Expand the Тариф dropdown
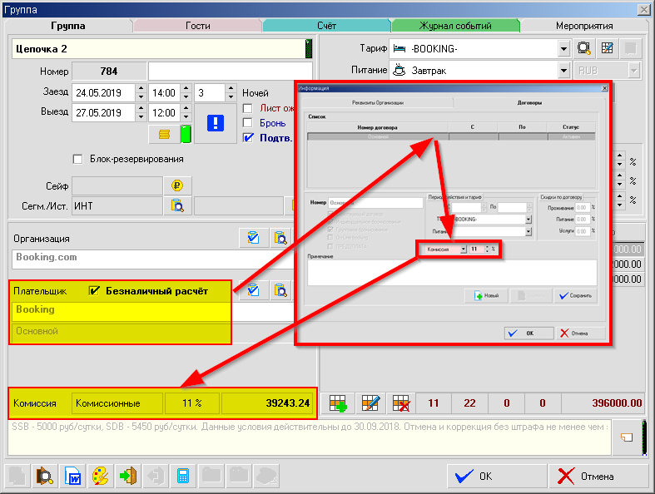 563,48
